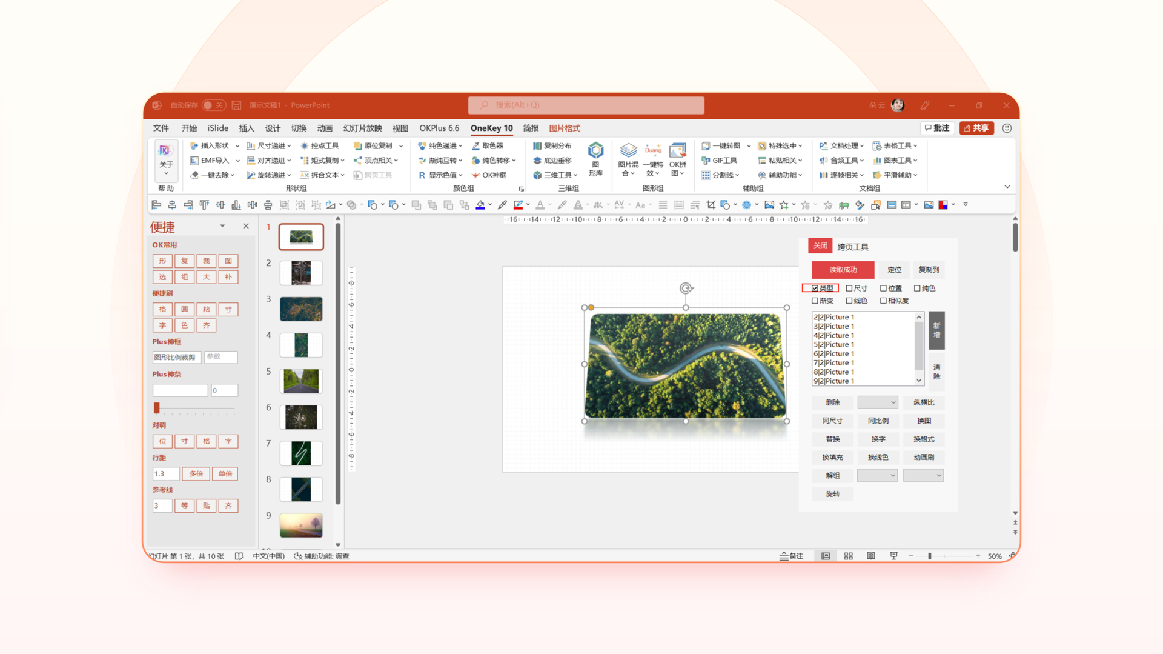Switch to reading view in status bar
The image size is (1163, 654).
point(870,556)
